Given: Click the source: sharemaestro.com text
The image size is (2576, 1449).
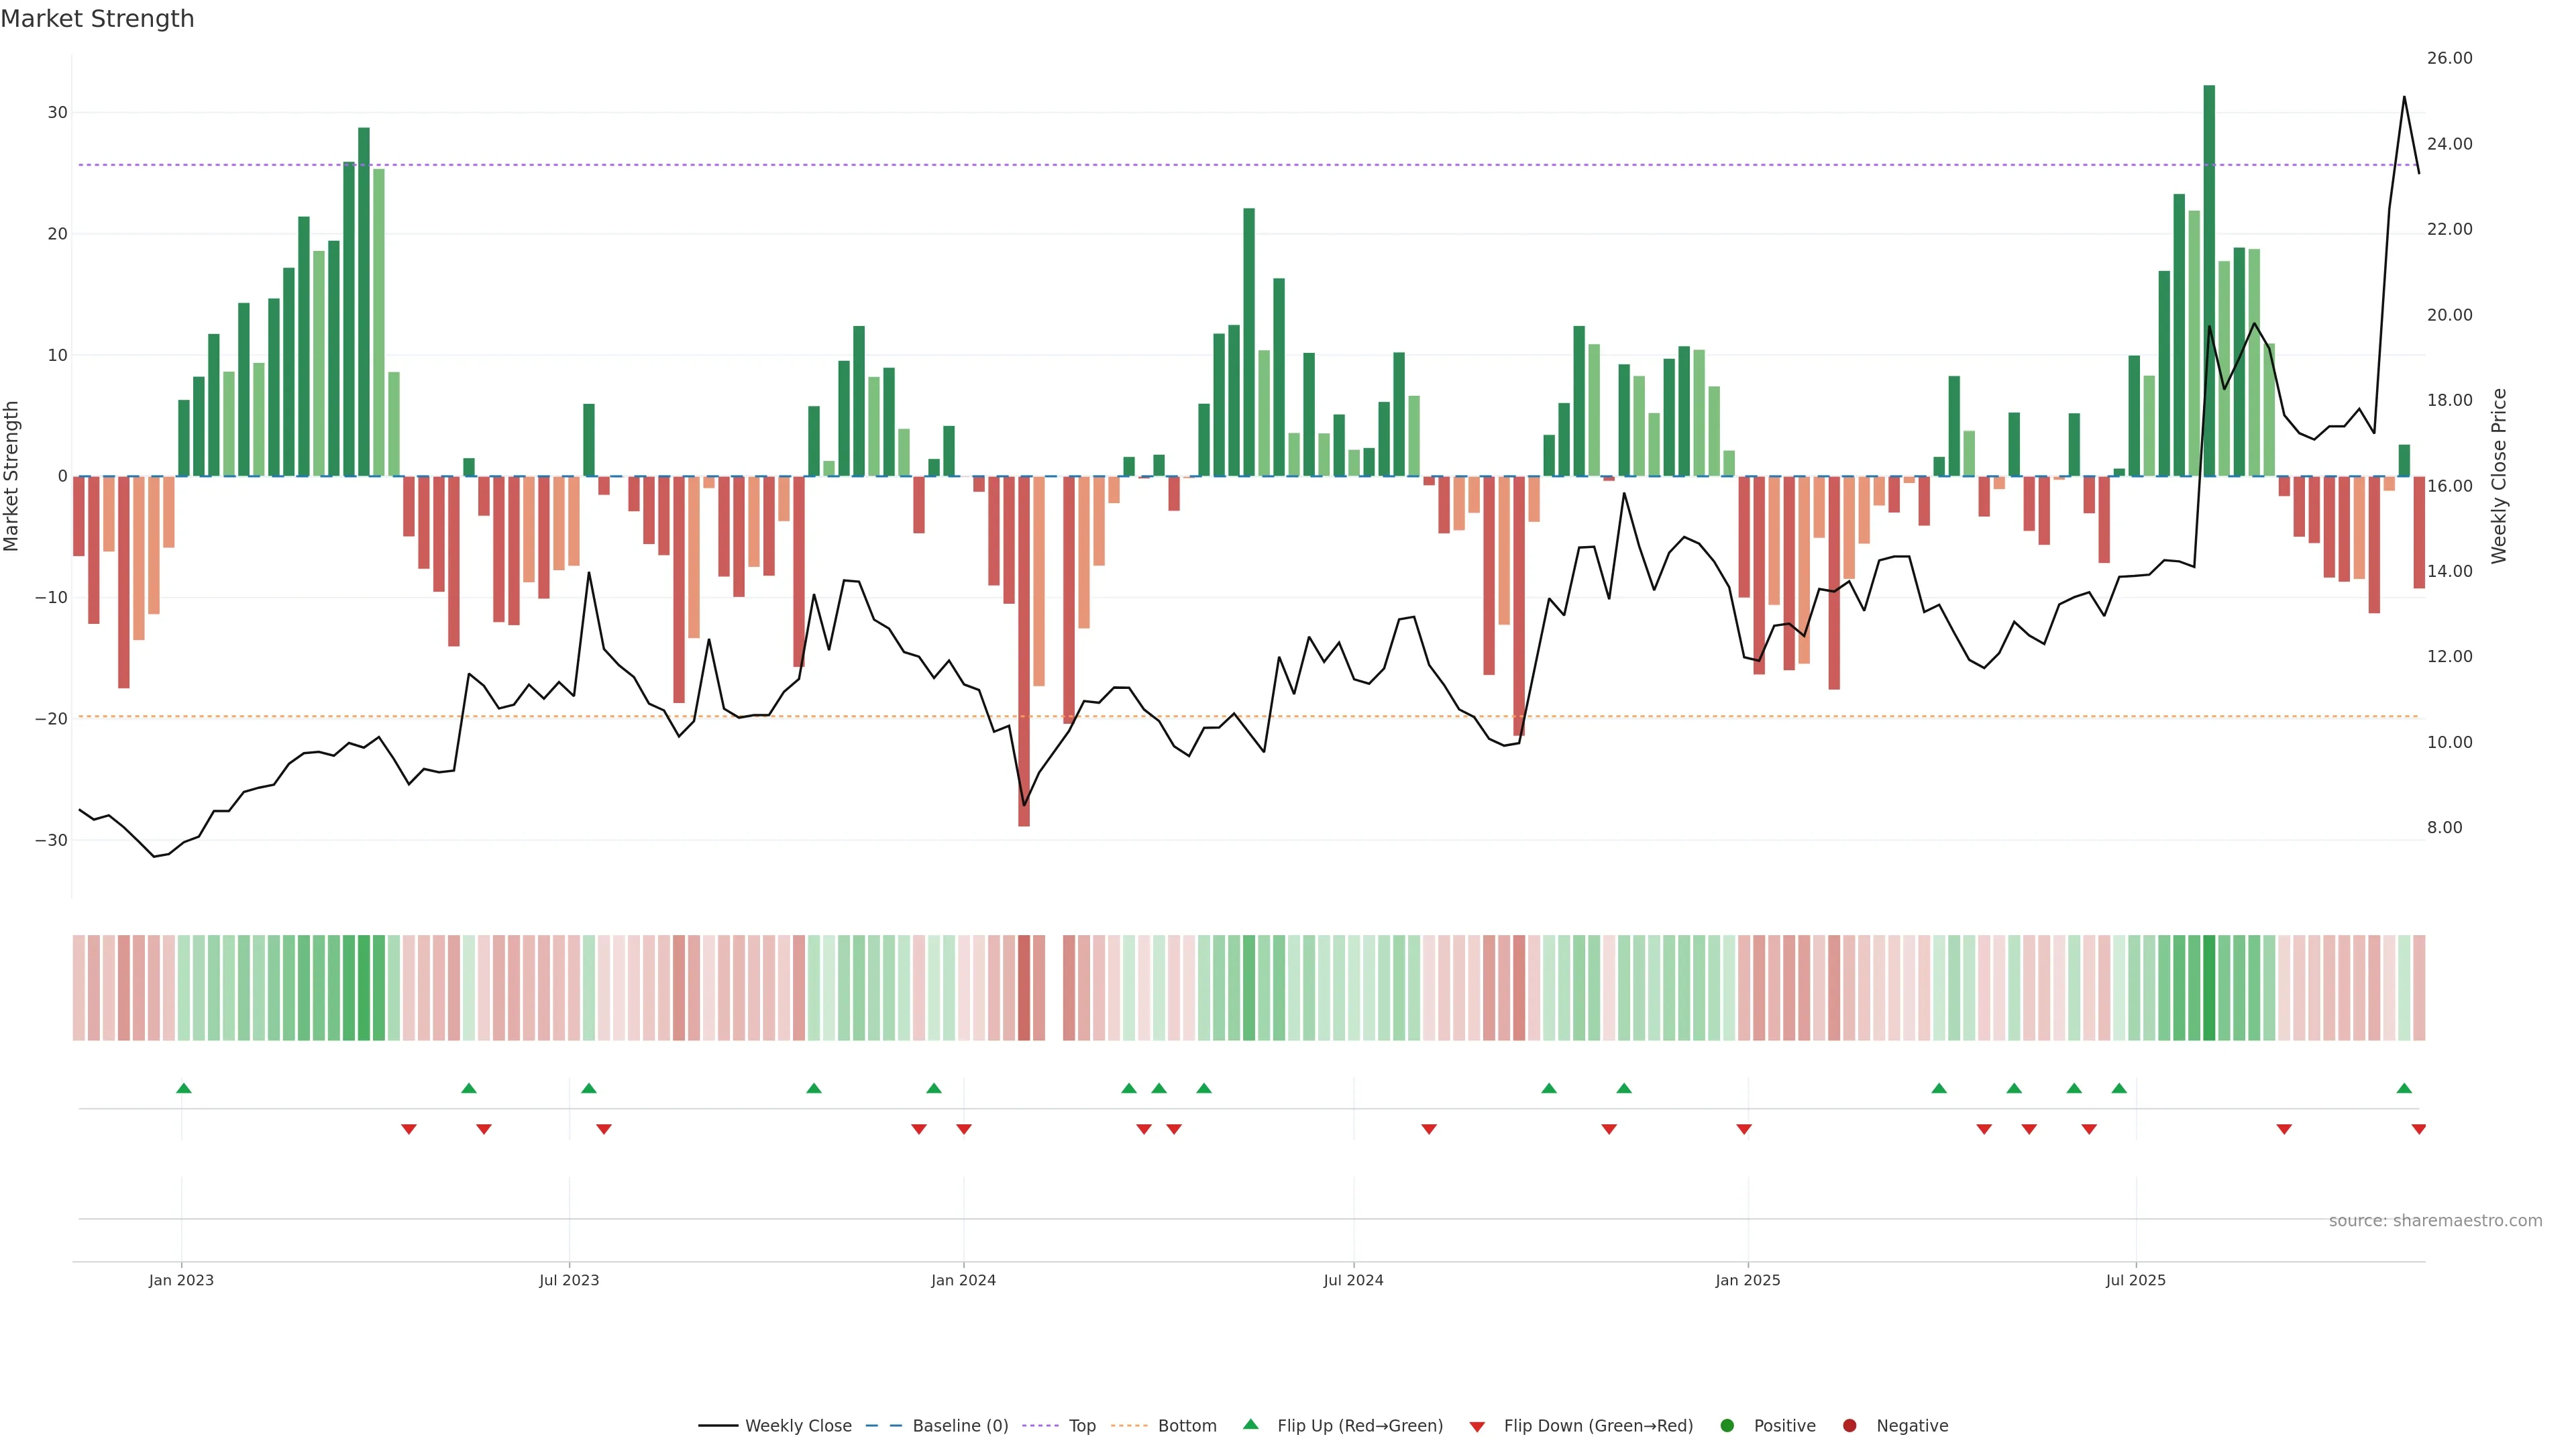Looking at the screenshot, I should pyautogui.click(x=2435, y=1221).
